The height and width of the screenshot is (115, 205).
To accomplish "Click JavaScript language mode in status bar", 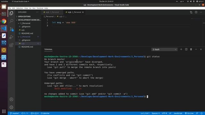I will coord(178,113).
